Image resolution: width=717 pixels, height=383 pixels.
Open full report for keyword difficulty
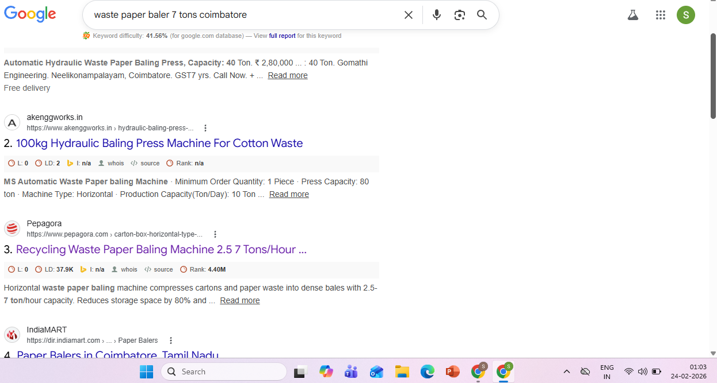coord(283,36)
